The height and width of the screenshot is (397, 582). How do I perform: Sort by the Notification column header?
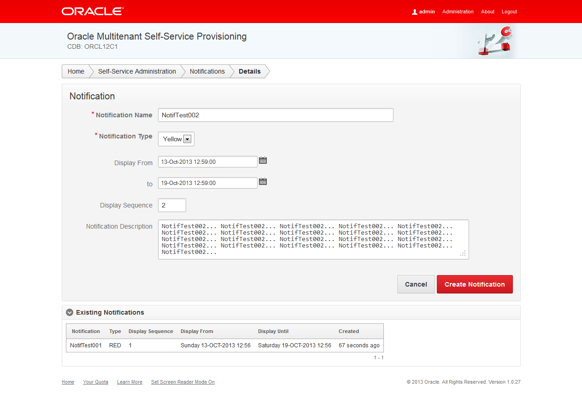(x=86, y=331)
